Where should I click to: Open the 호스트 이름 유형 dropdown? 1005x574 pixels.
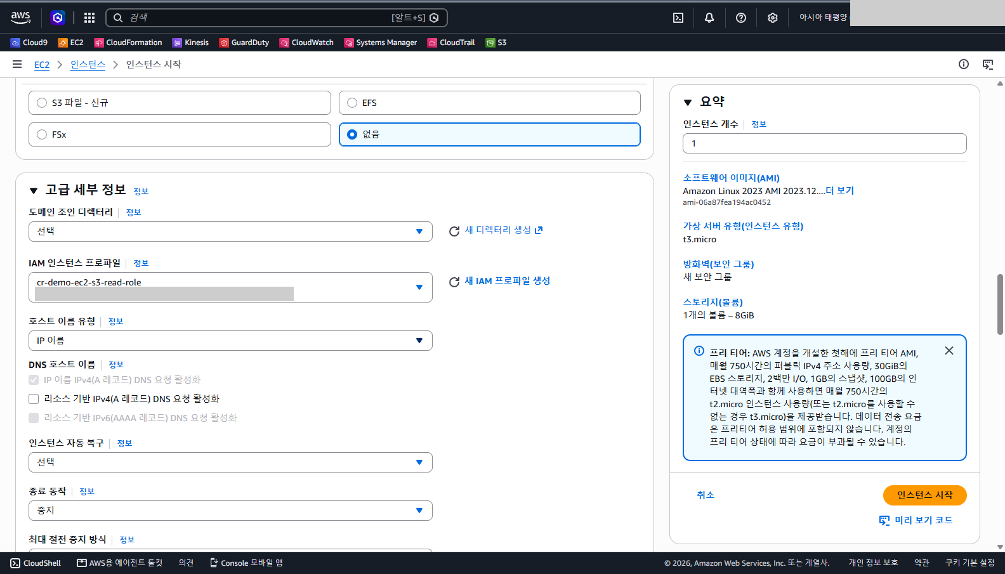coord(230,341)
